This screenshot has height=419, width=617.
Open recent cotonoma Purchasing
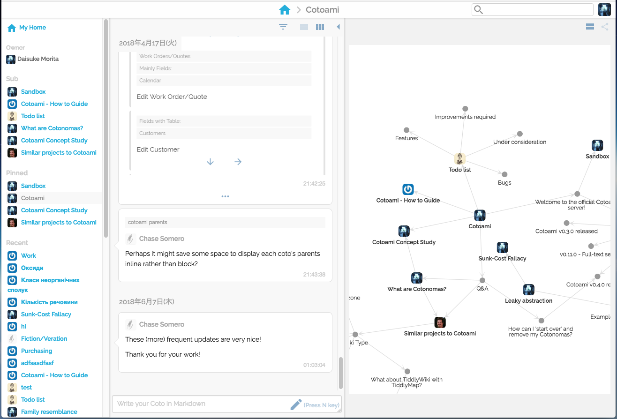pos(37,351)
